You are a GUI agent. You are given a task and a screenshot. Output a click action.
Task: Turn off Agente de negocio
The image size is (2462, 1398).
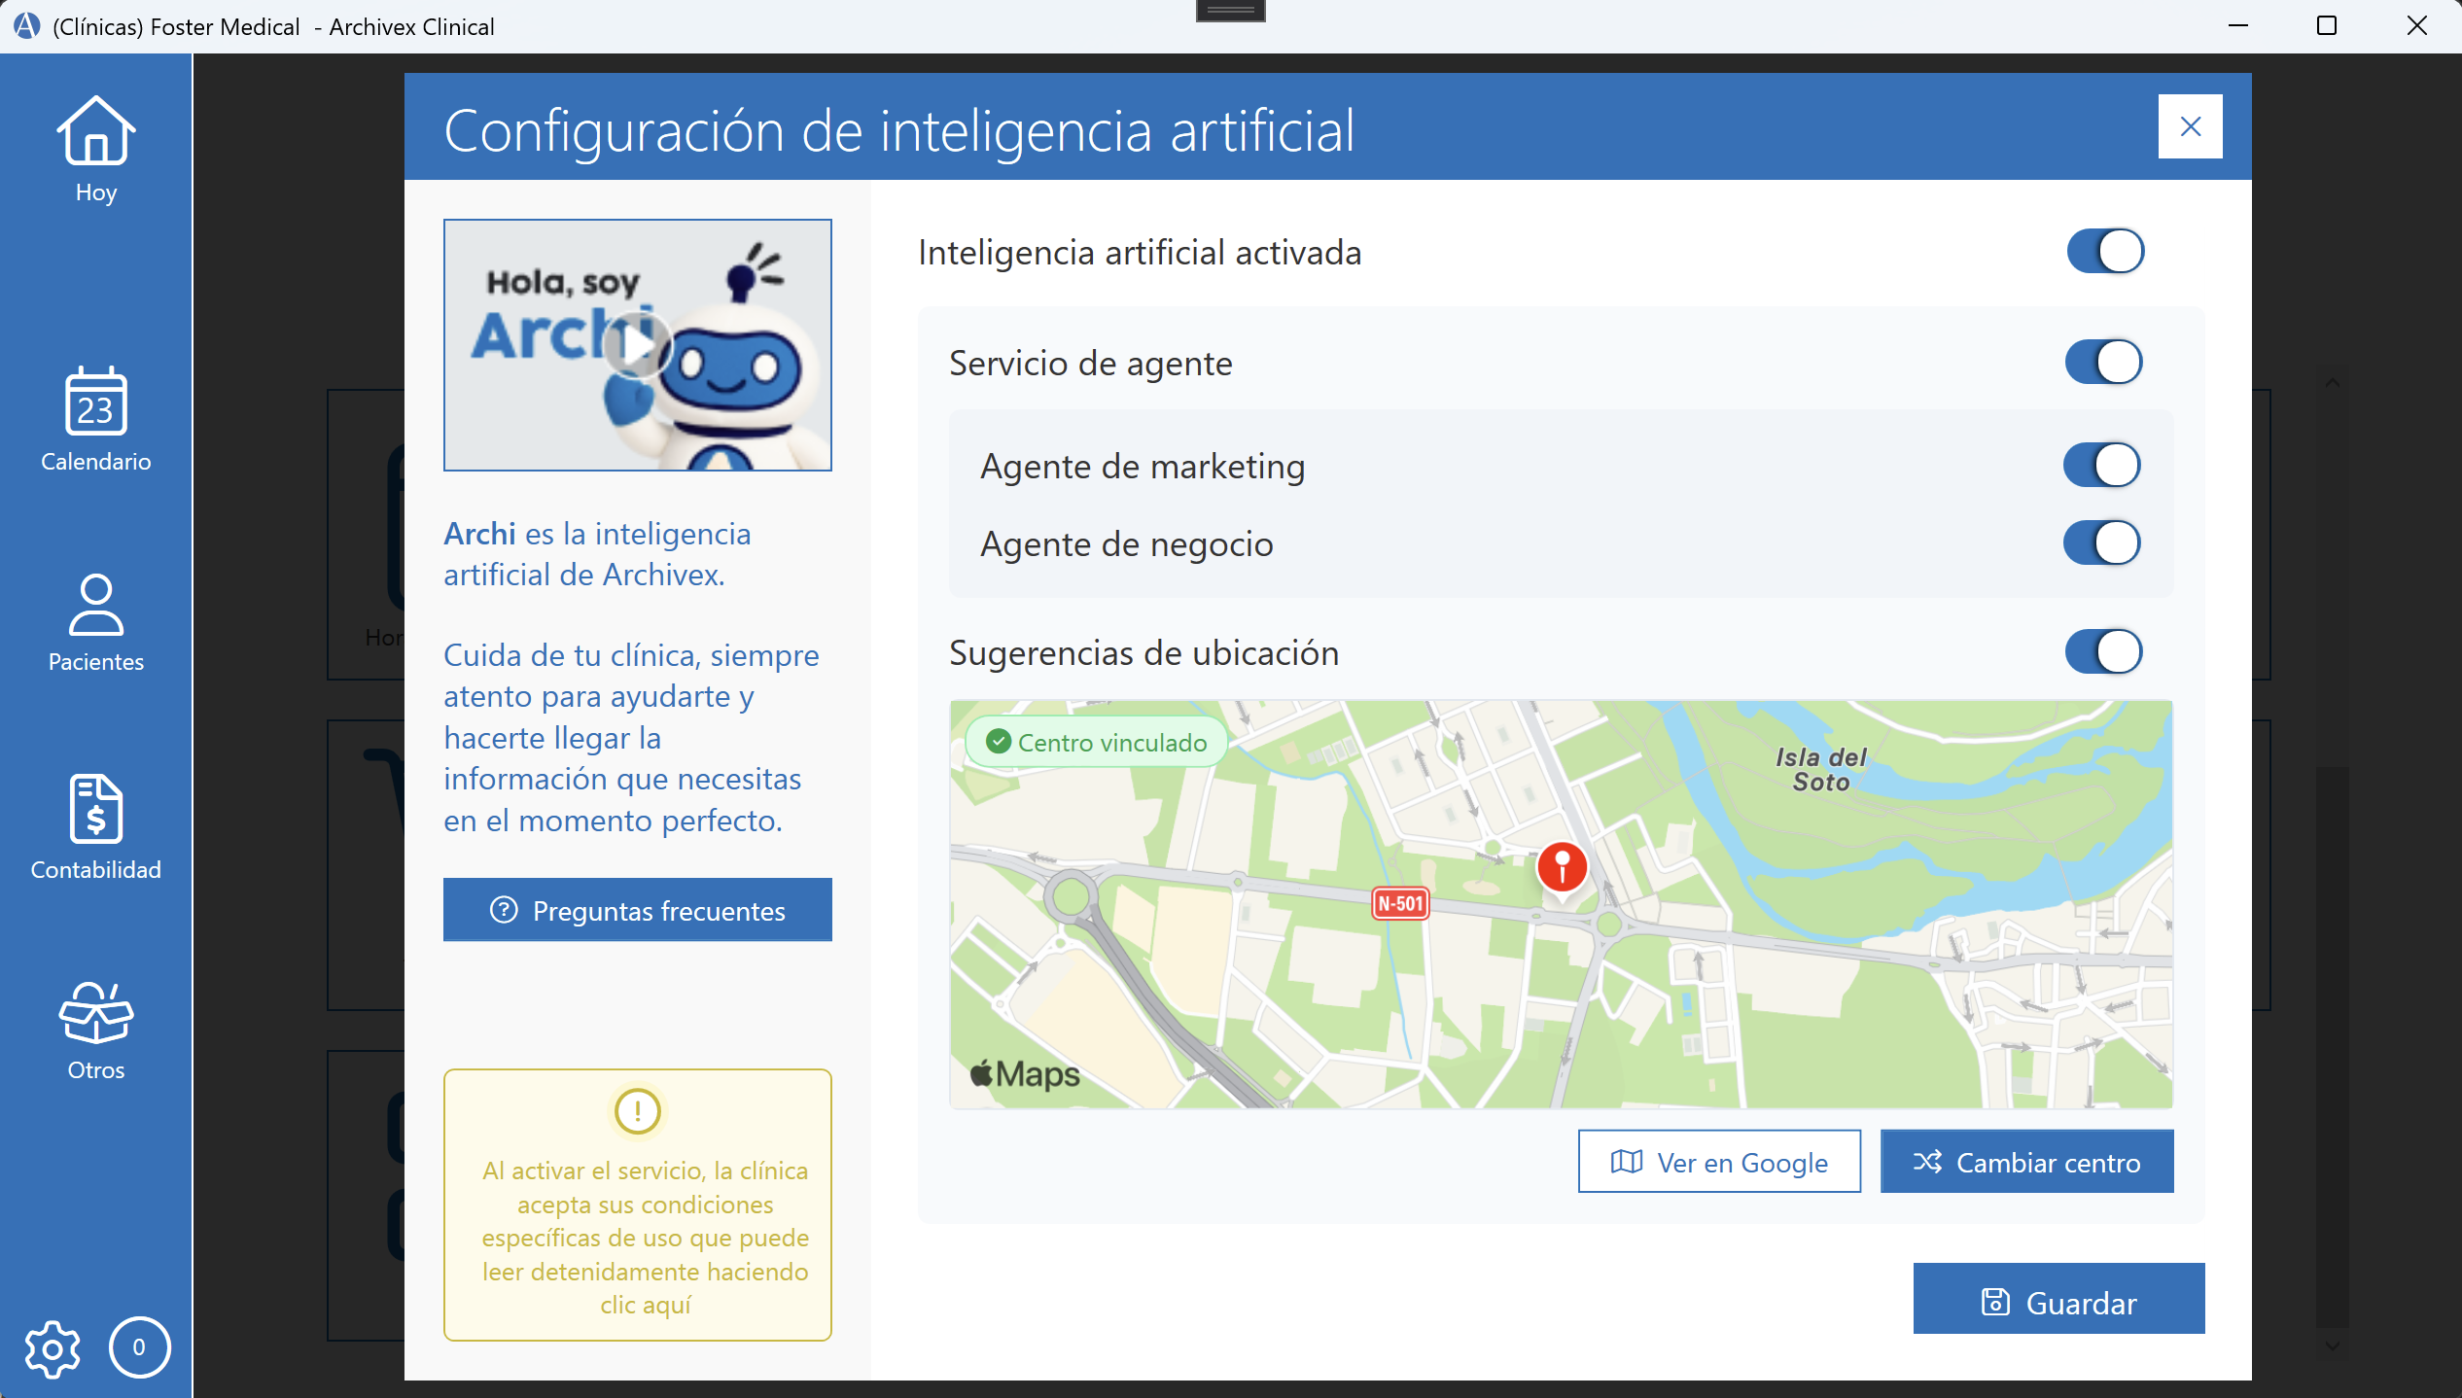tap(2103, 542)
